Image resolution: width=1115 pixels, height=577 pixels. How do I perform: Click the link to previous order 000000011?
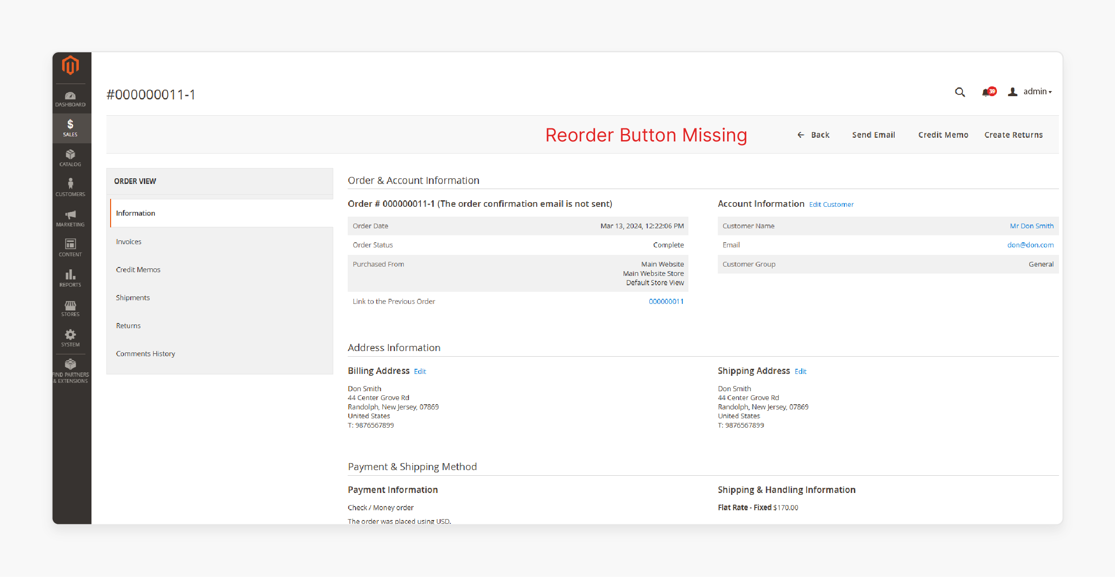[x=666, y=301]
